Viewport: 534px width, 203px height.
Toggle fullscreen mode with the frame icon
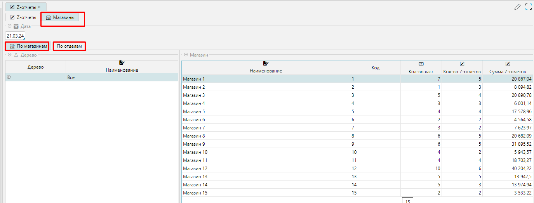pyautogui.click(x=528, y=7)
